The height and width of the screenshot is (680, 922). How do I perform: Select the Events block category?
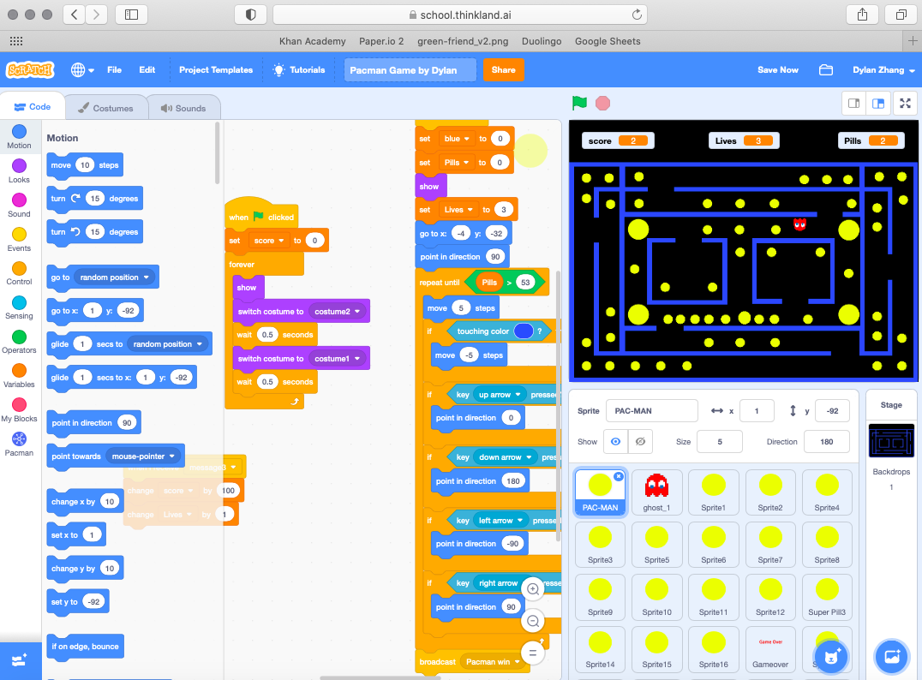[x=20, y=239]
